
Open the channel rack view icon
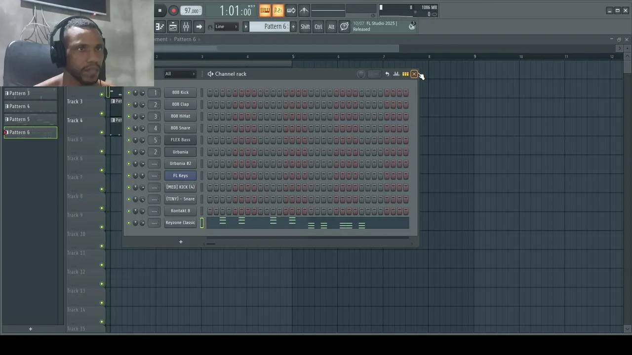click(x=173, y=27)
